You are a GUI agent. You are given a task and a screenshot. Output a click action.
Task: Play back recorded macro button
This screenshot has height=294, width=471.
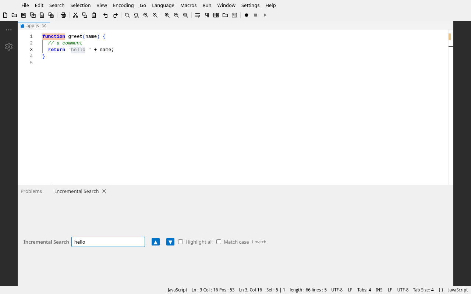click(x=265, y=15)
